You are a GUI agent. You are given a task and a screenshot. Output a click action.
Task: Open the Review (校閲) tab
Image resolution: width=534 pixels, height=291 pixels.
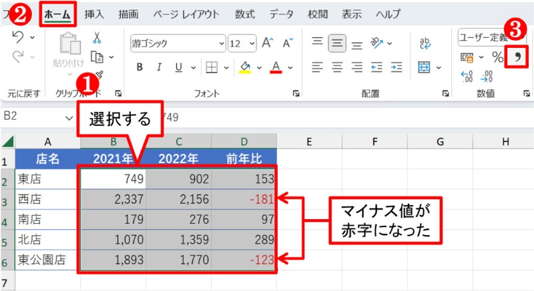point(318,14)
